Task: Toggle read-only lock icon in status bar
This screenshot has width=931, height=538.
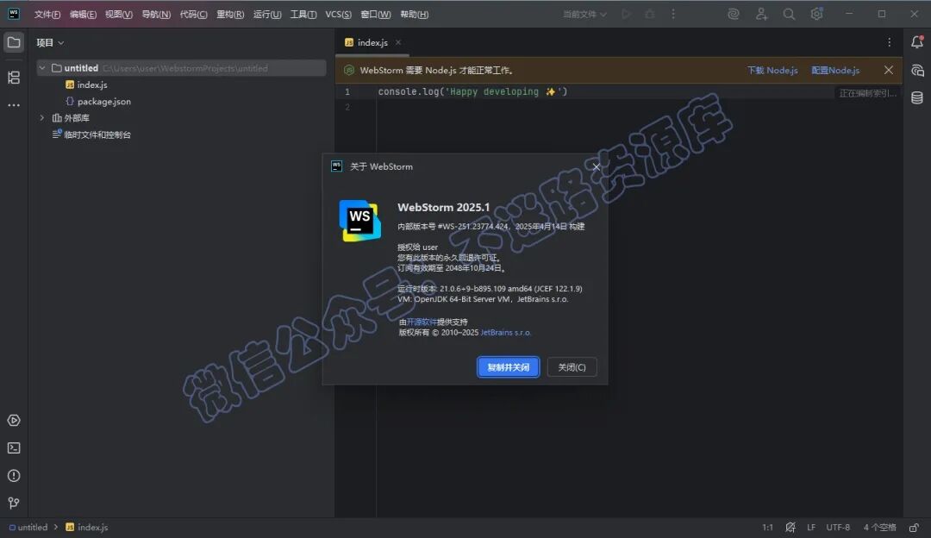Action: tap(914, 528)
